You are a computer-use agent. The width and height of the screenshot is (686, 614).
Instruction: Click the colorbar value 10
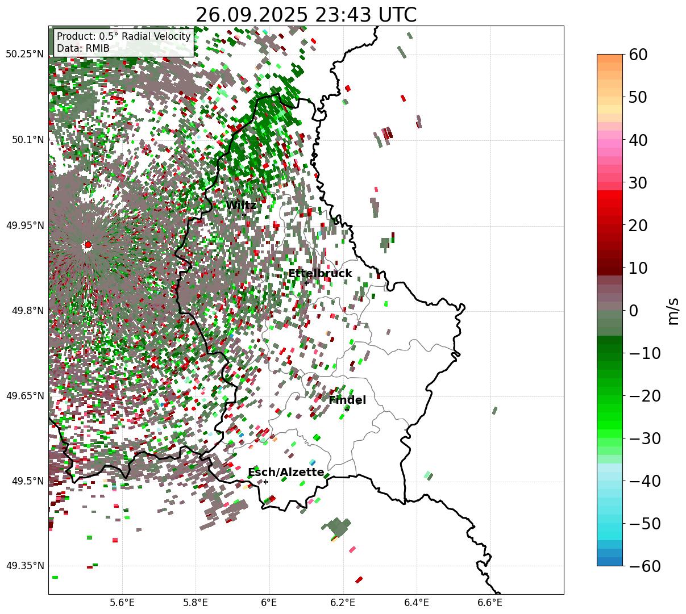point(637,268)
